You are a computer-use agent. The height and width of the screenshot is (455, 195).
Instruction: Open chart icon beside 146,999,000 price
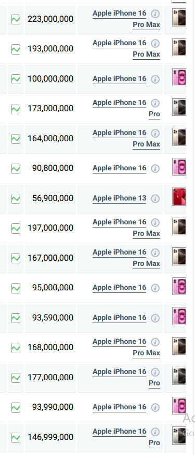16,437
